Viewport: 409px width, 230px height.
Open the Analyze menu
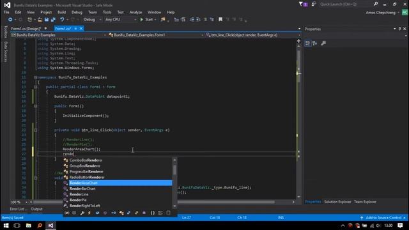click(135, 12)
